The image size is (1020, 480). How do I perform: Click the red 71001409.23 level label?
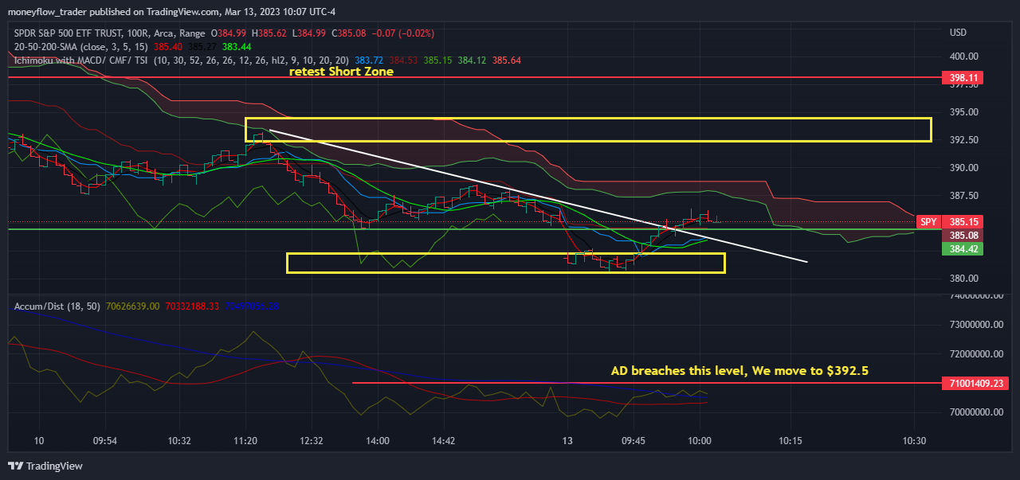point(974,383)
